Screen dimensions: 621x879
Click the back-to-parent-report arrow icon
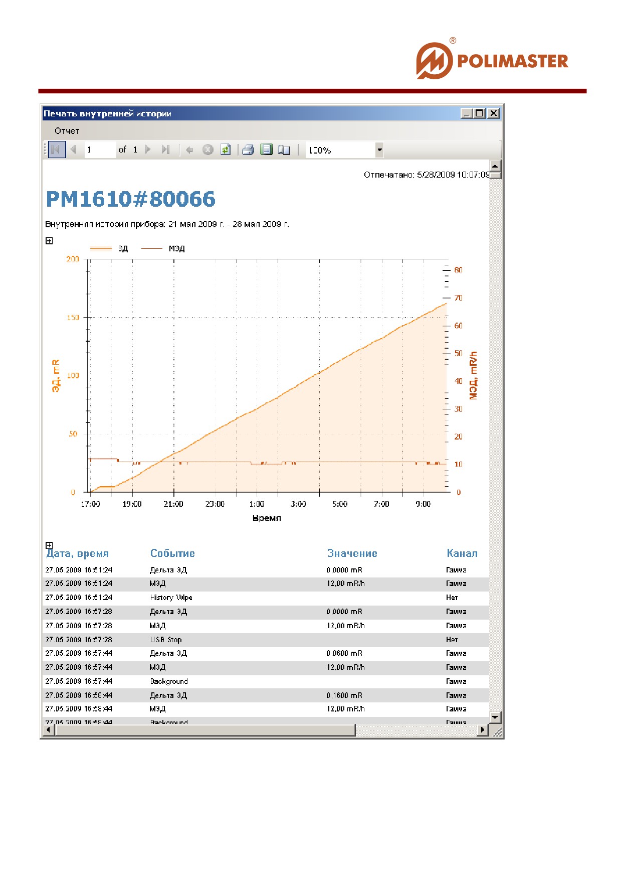pos(189,150)
